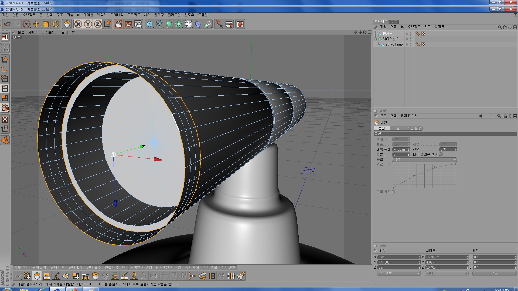Open the 스냅 설정 tab
Image resolution: width=518 pixels, height=291 pixels.
[x=414, y=128]
